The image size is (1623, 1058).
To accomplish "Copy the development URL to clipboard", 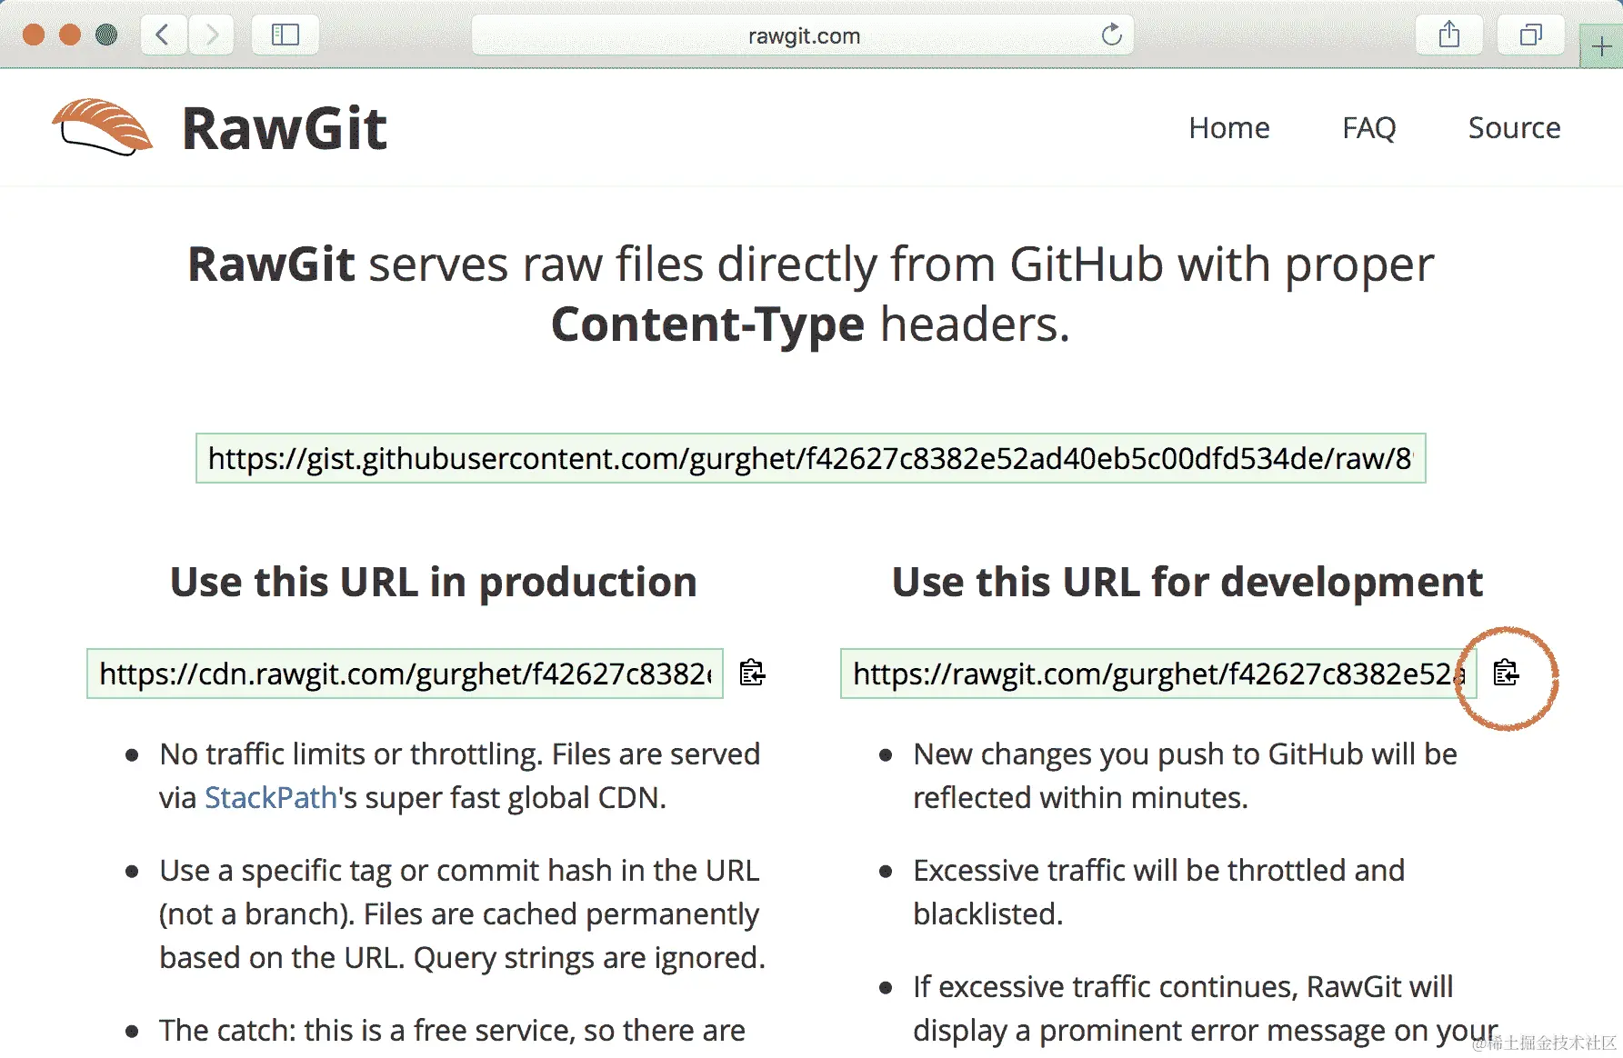I will click(1506, 673).
